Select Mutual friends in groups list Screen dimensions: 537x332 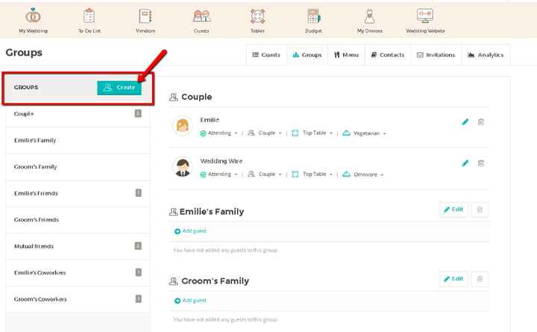click(x=78, y=246)
